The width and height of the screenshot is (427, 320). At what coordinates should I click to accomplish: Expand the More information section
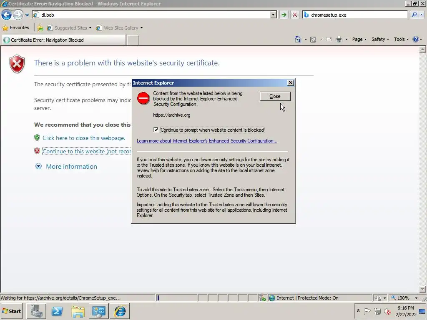tap(66, 166)
